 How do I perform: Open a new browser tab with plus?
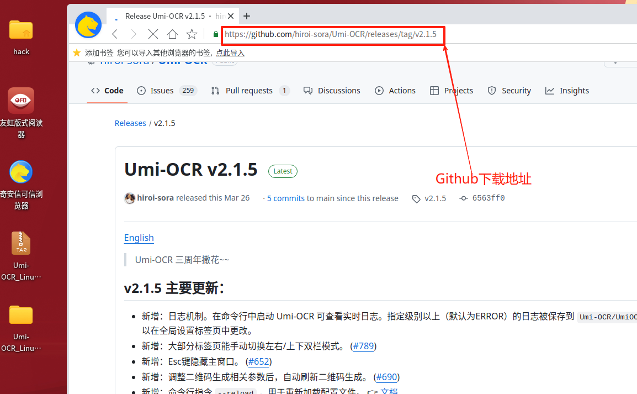[247, 16]
